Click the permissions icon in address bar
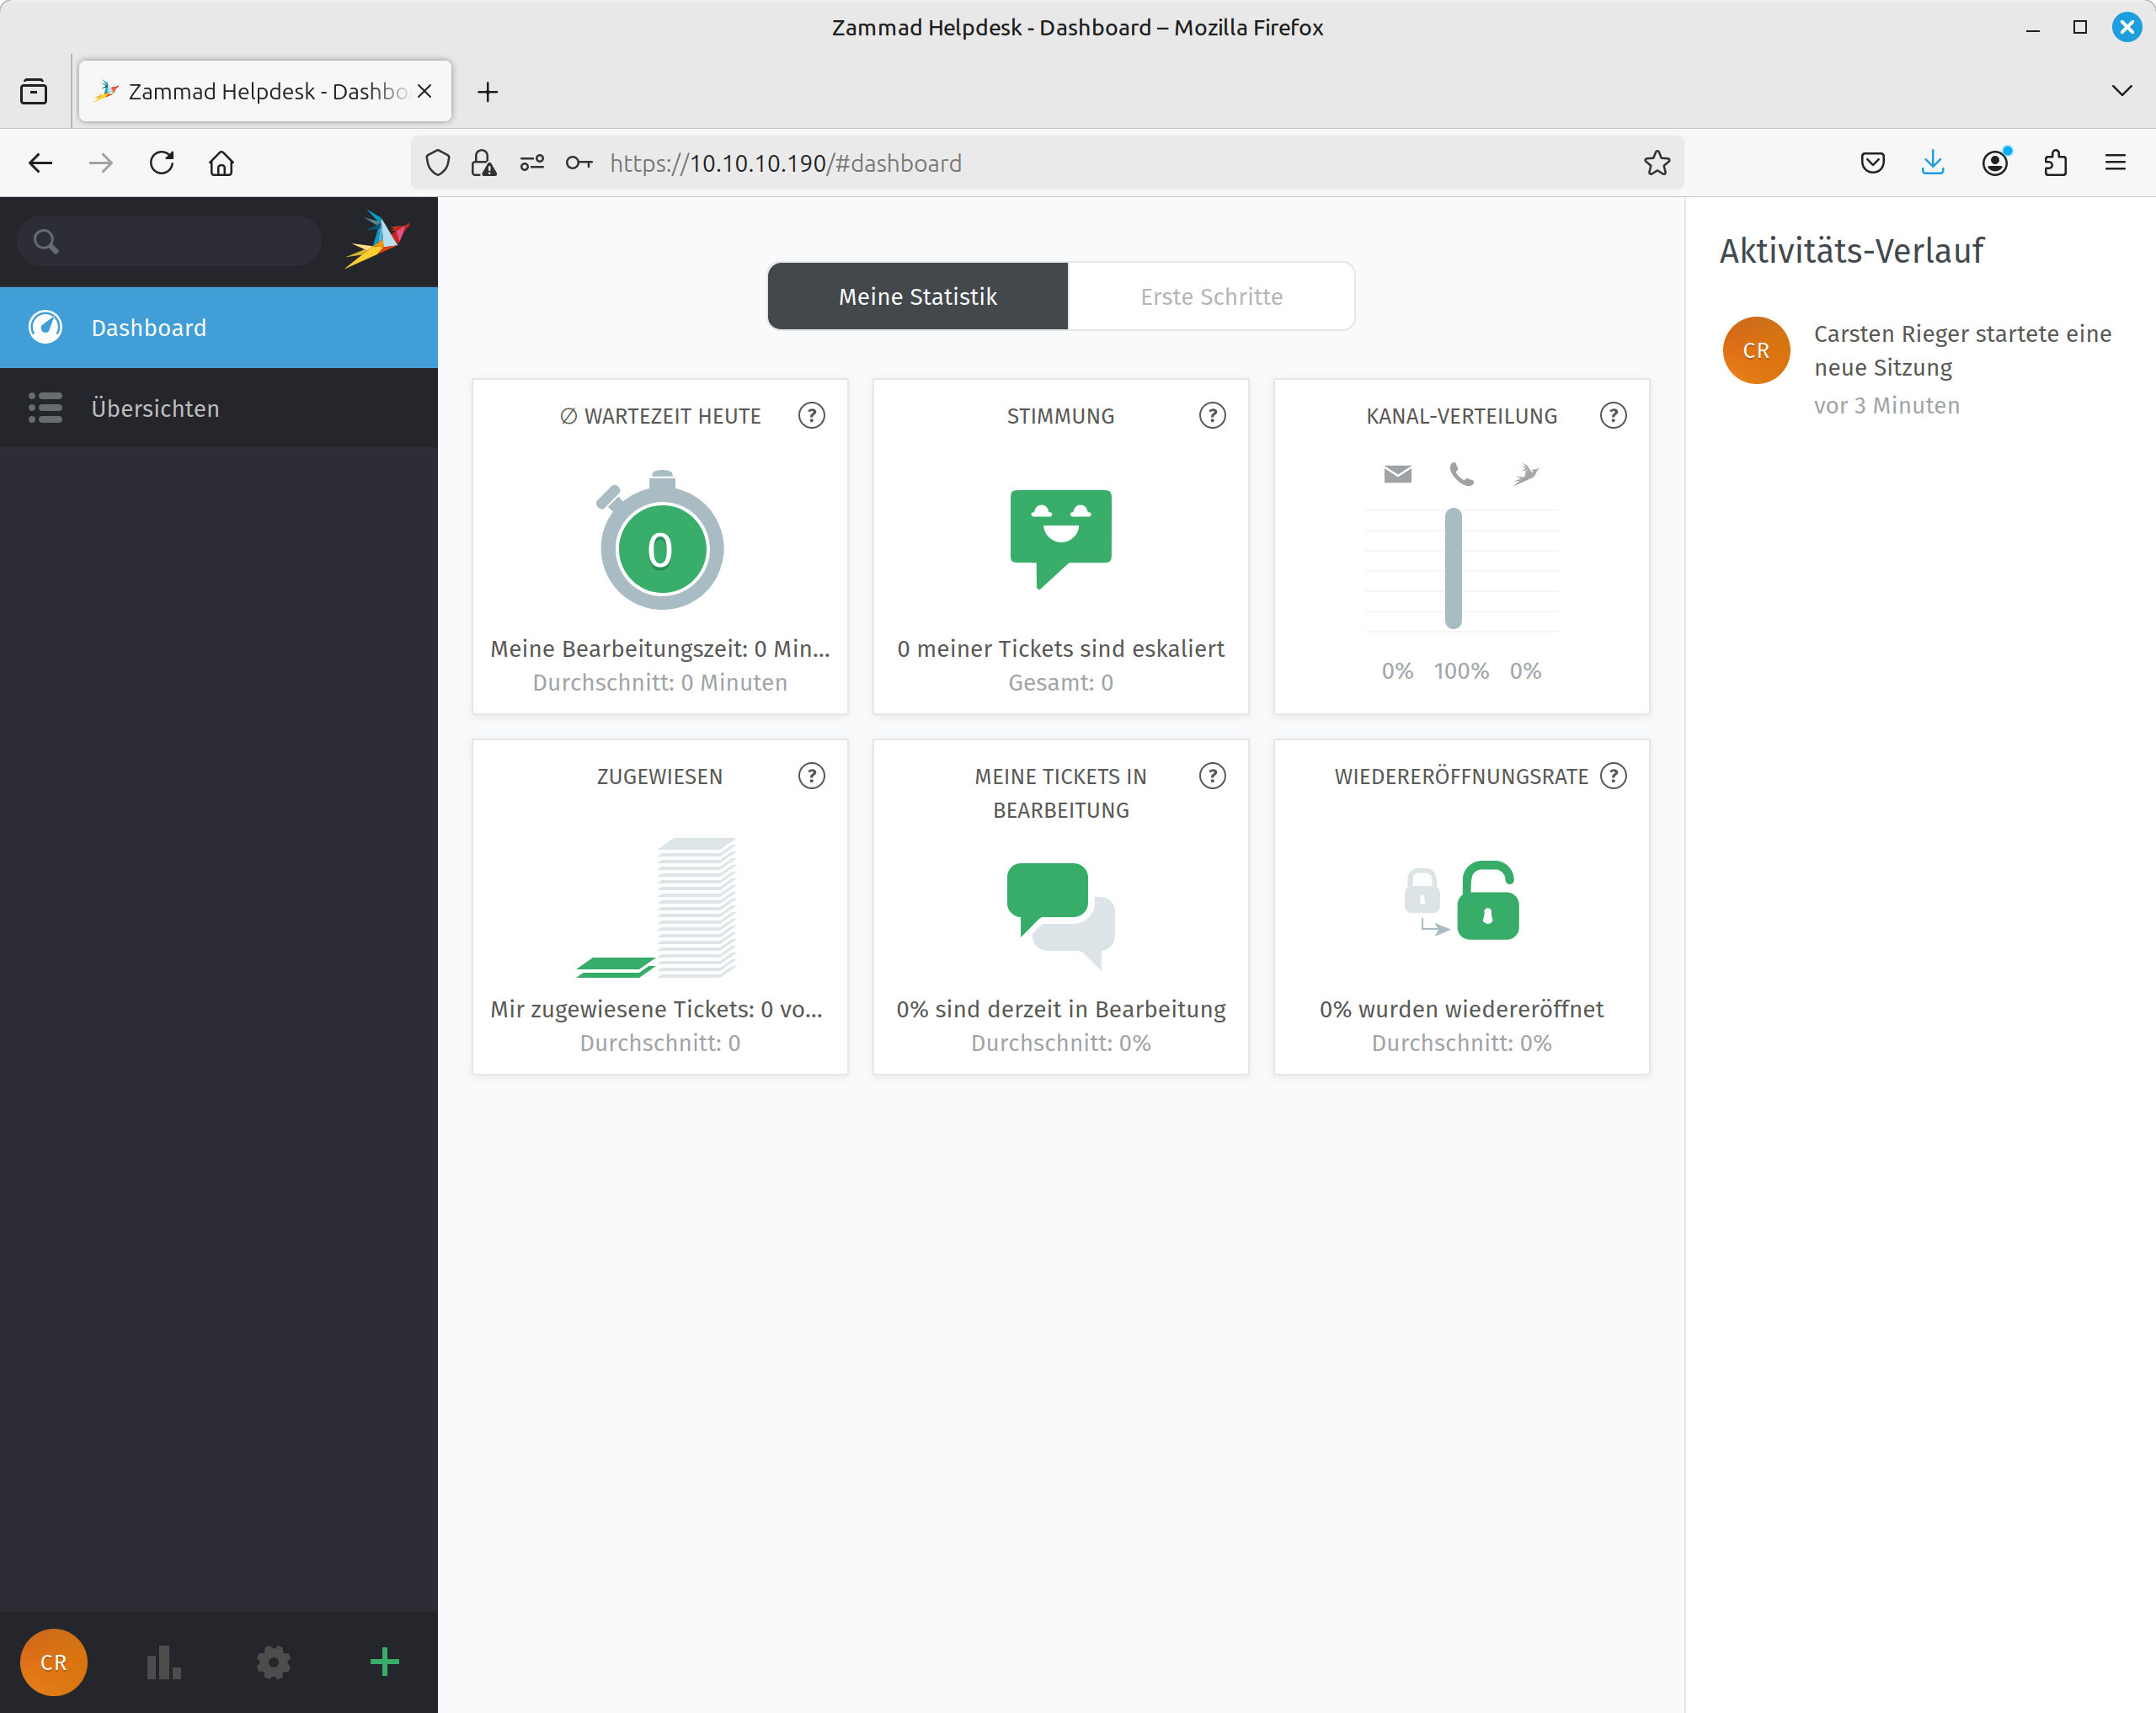The image size is (2156, 1713). 532,163
